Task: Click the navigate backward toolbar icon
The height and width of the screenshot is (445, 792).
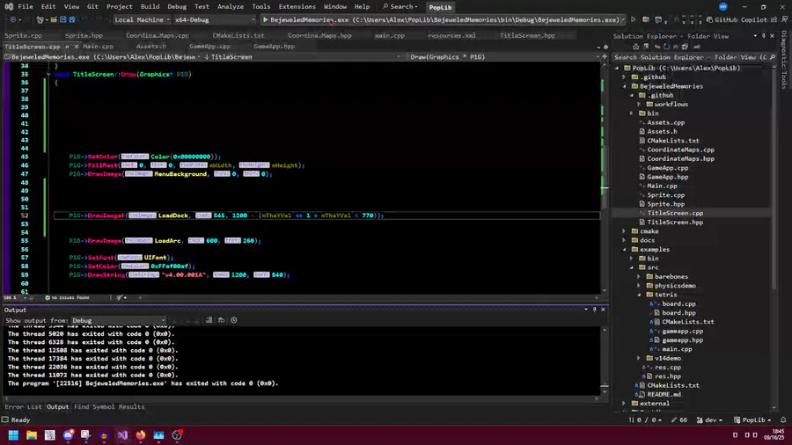Action: click(x=12, y=19)
